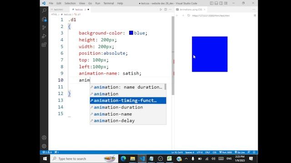Open the File menu
The height and width of the screenshot is (163, 291).
51,3
